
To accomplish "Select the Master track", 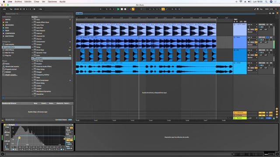I will coord(240,118).
